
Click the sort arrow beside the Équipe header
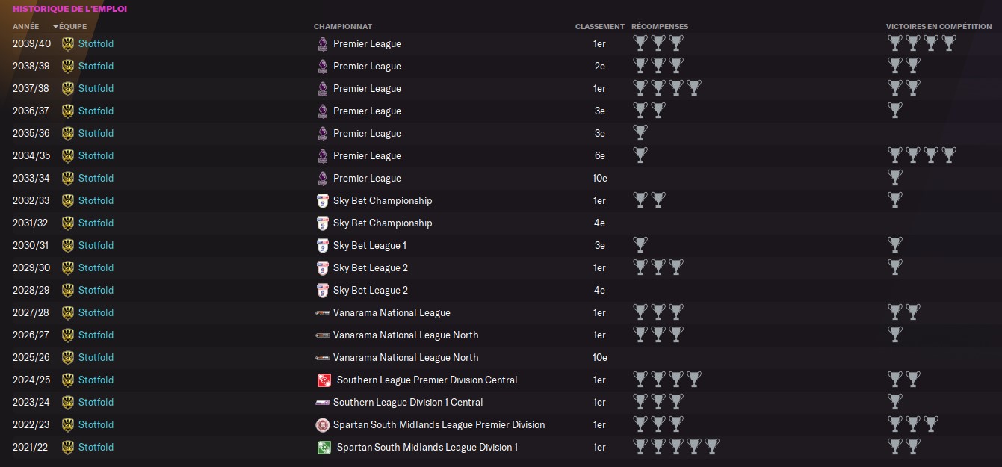[x=55, y=27]
